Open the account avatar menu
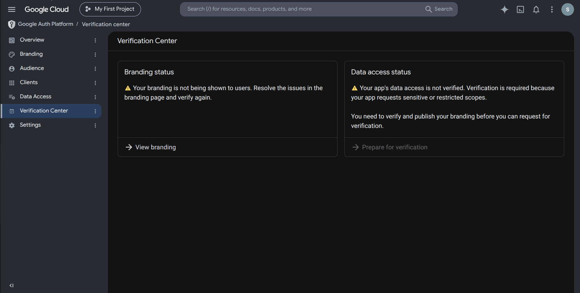This screenshot has width=580, height=293. coord(568,9)
